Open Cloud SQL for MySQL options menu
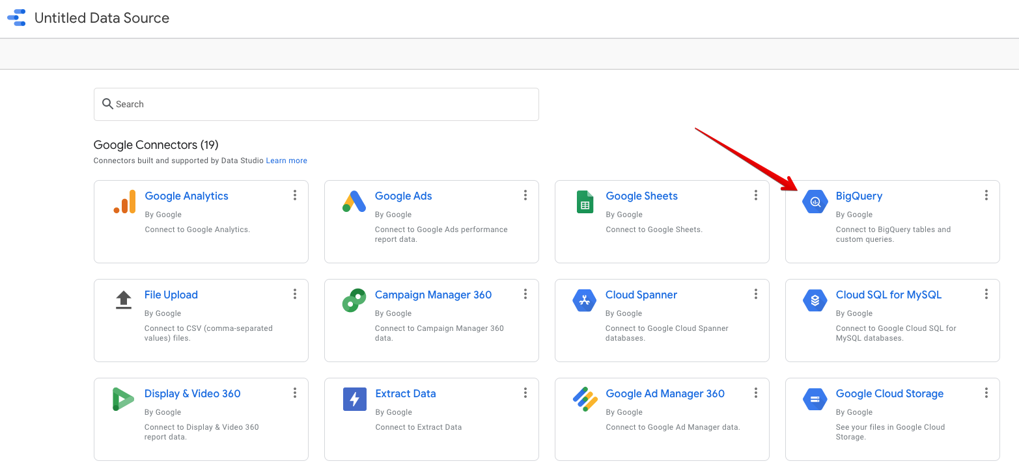1019x472 pixels. [986, 294]
